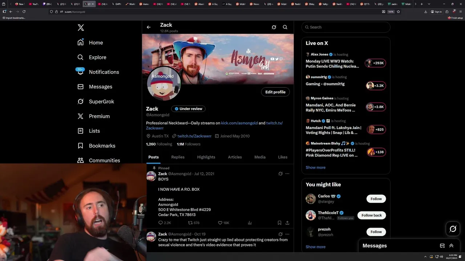Viewport: 465px width, 261px height.
Task: Open the list-all-tabs dropdown
Action: pyautogui.click(x=429, y=4)
